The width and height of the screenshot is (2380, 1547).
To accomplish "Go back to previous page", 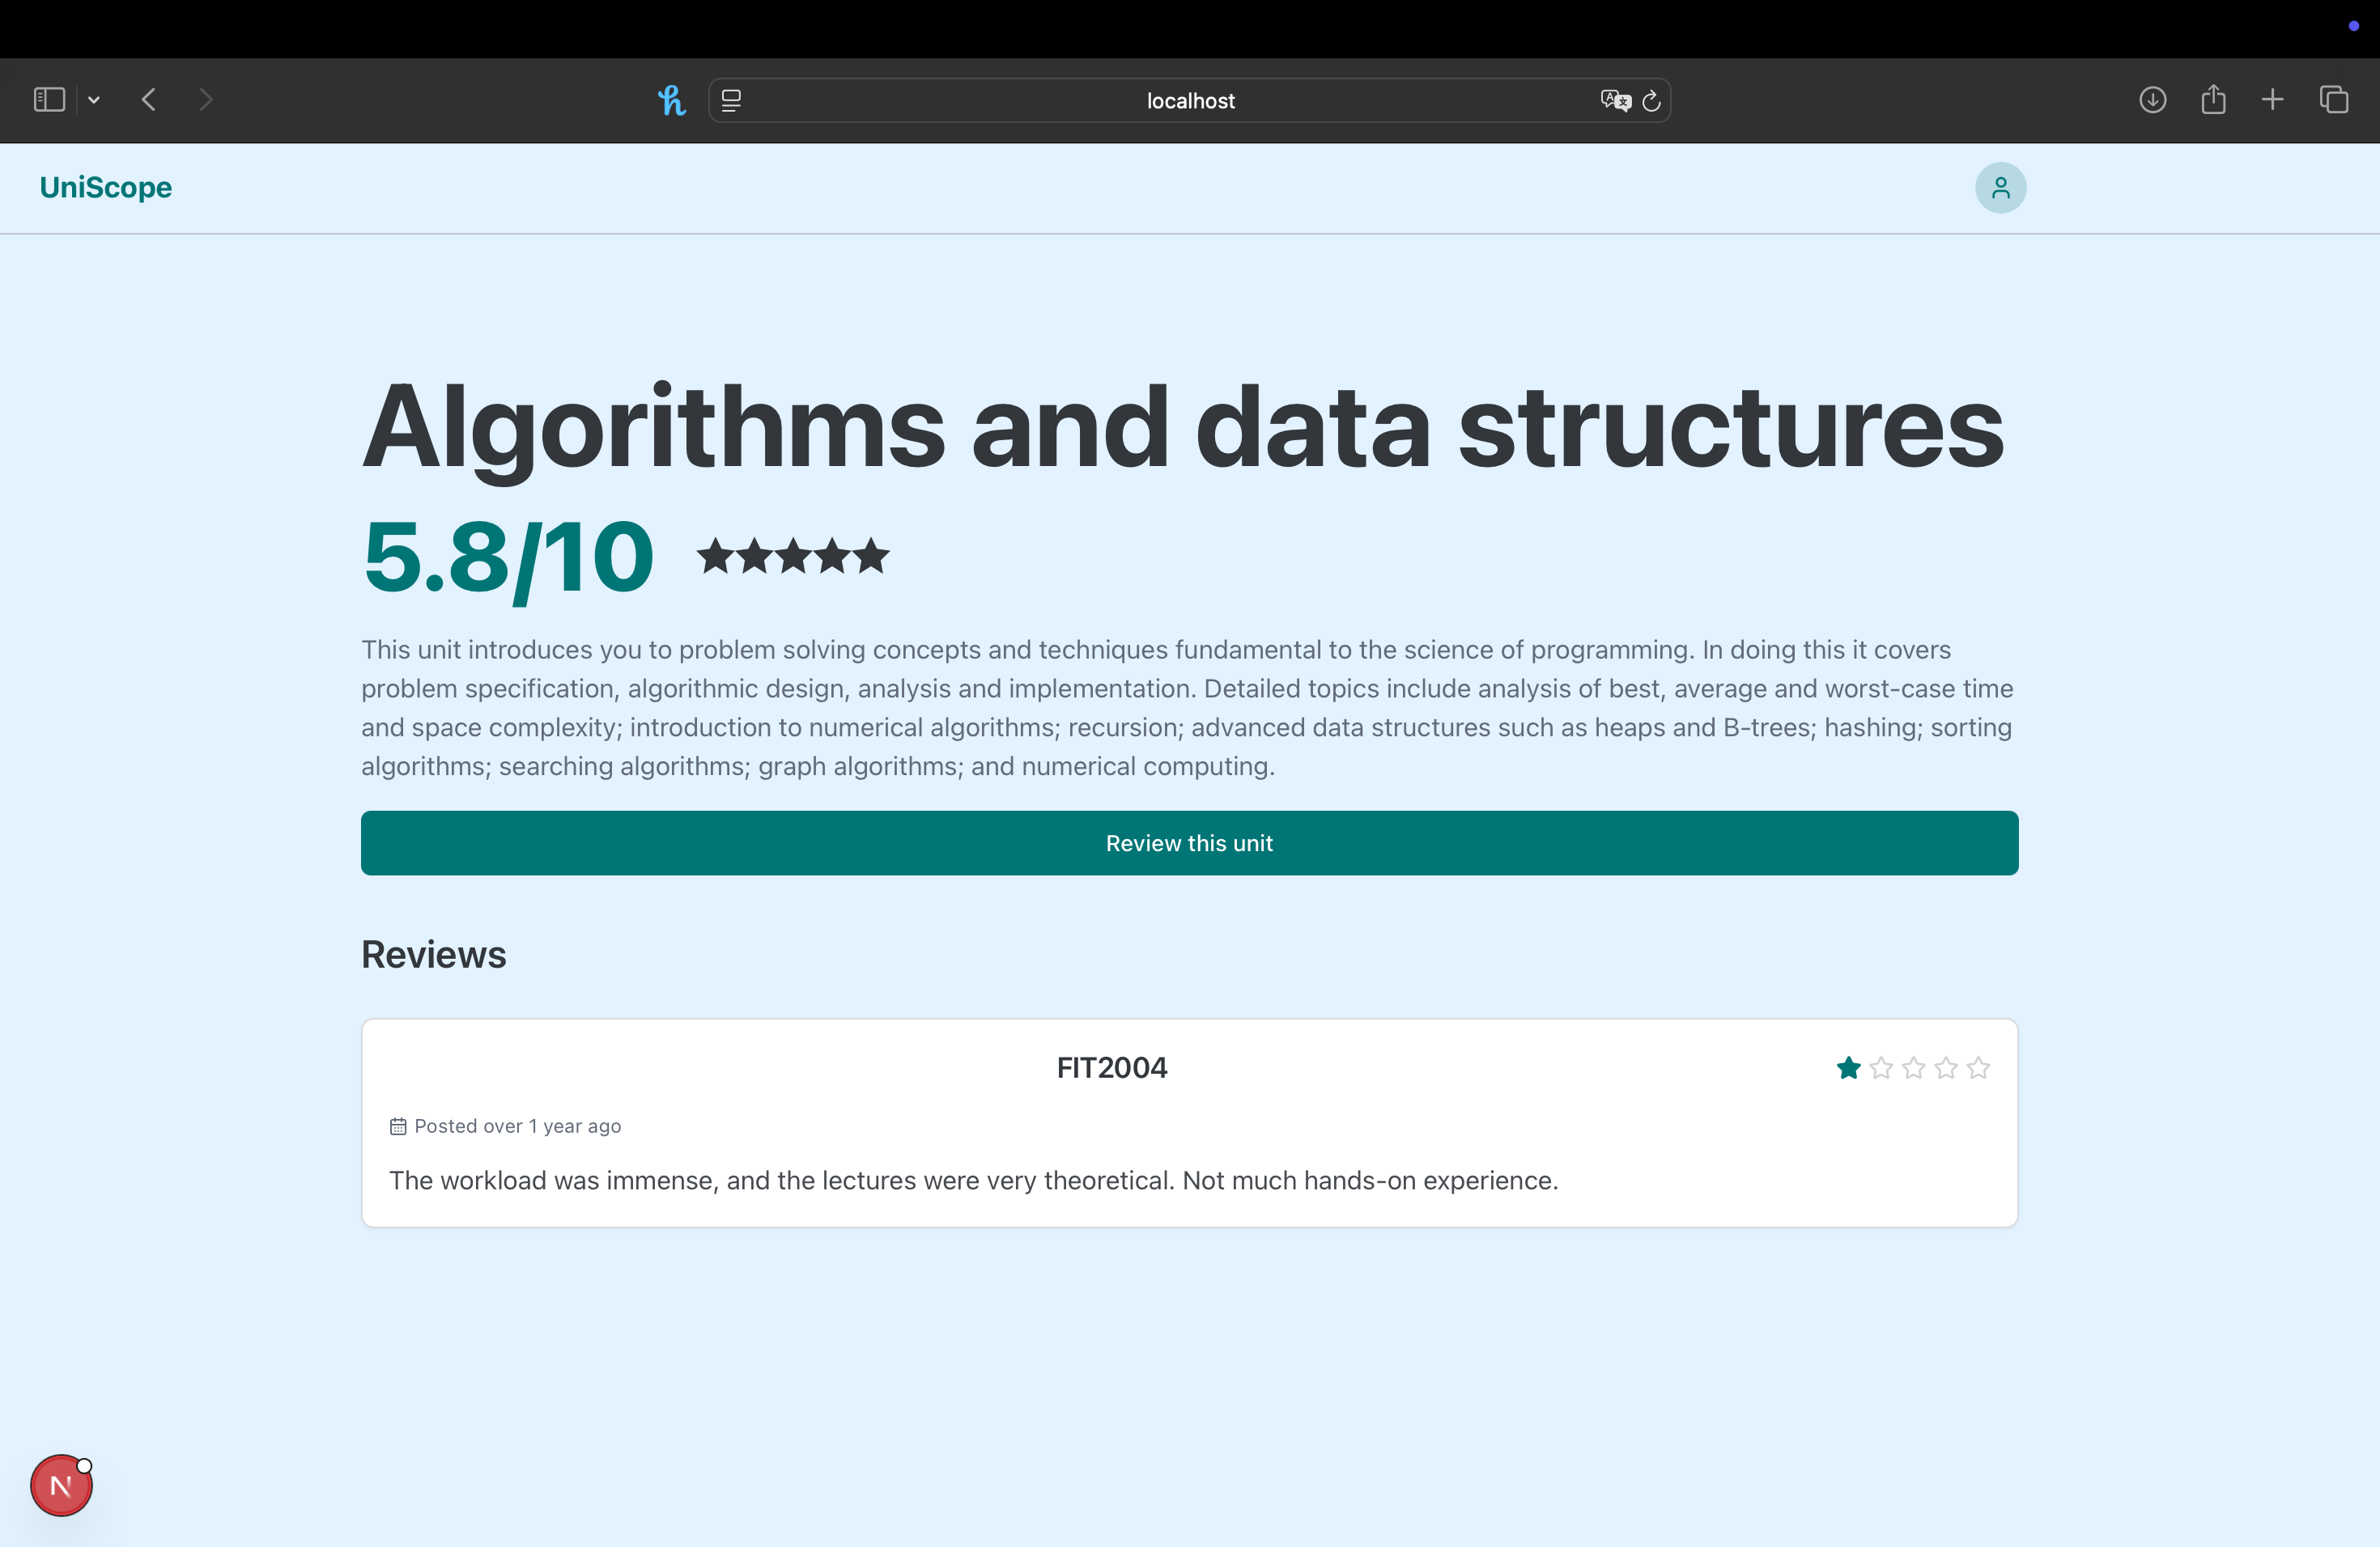I will tap(149, 100).
